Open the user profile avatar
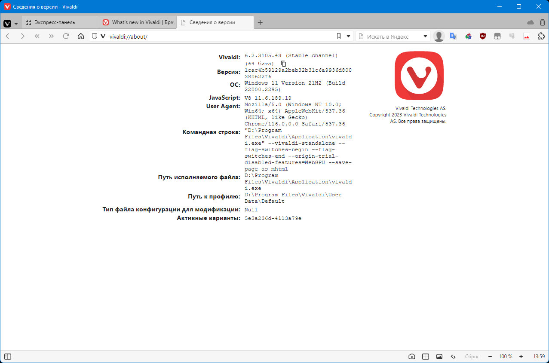This screenshot has width=549, height=363. (x=439, y=37)
